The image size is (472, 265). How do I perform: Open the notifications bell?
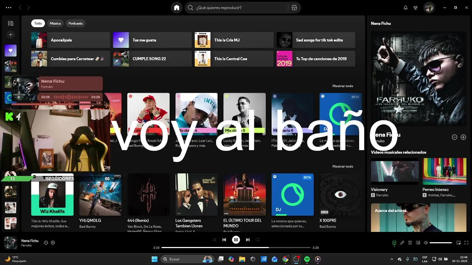click(406, 8)
